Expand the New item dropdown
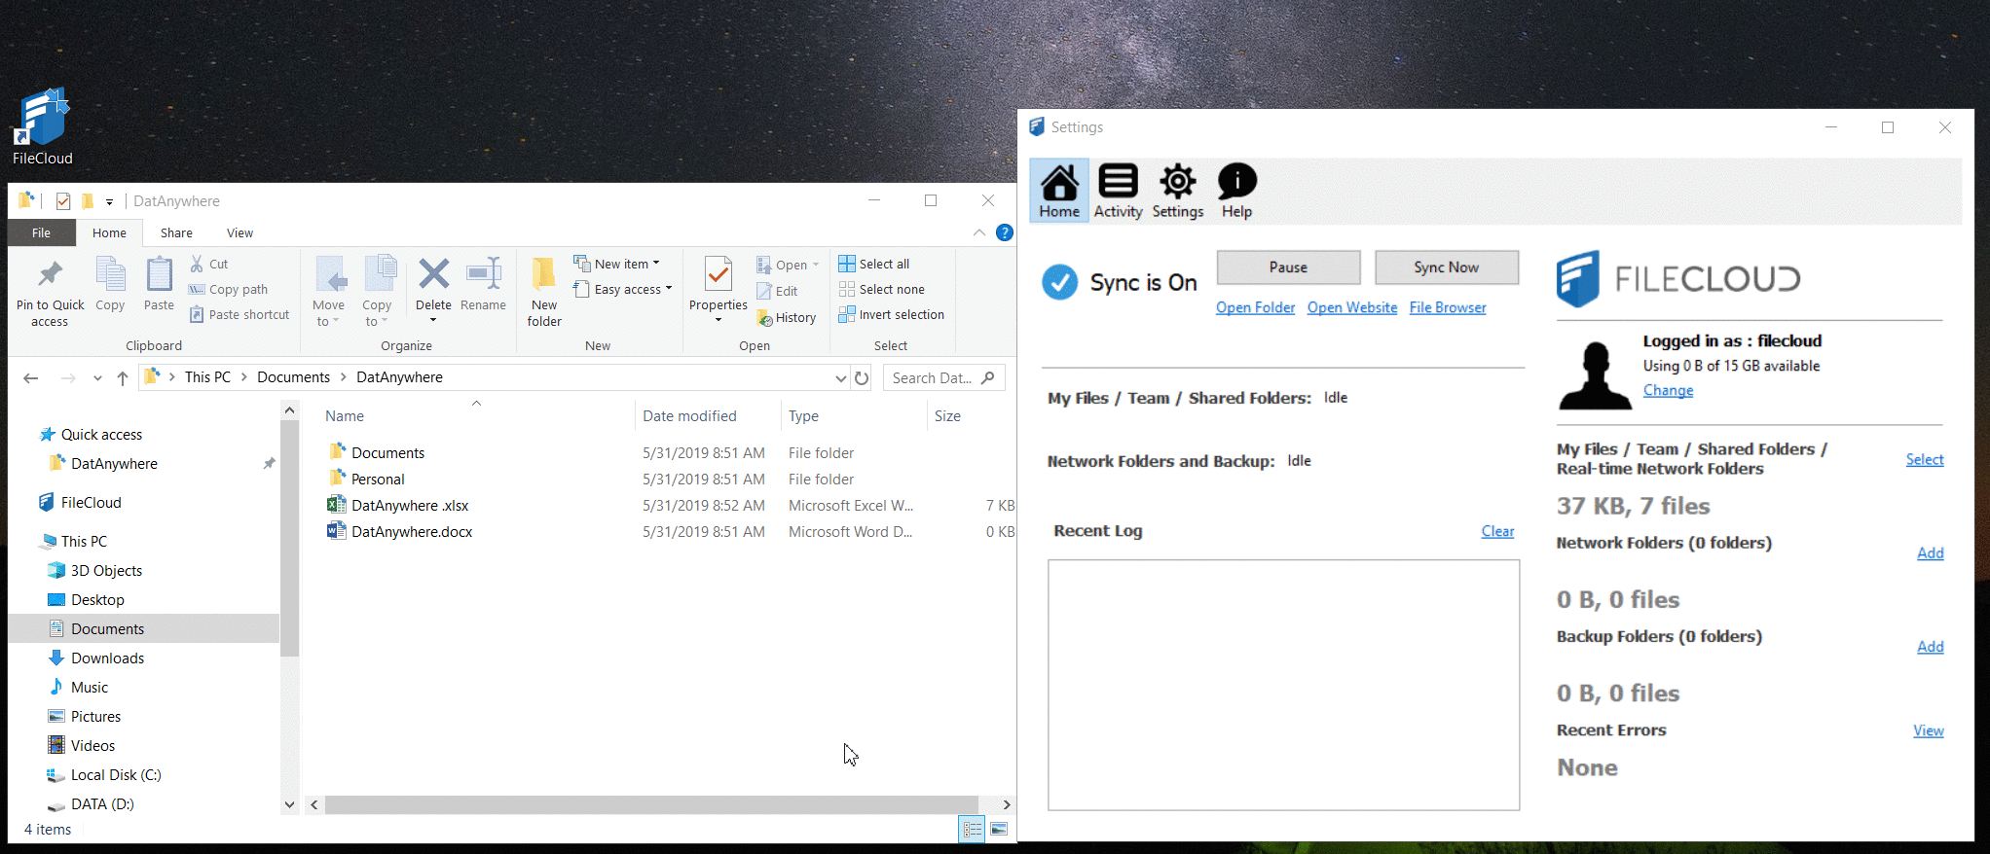The image size is (1990, 854). [617, 264]
